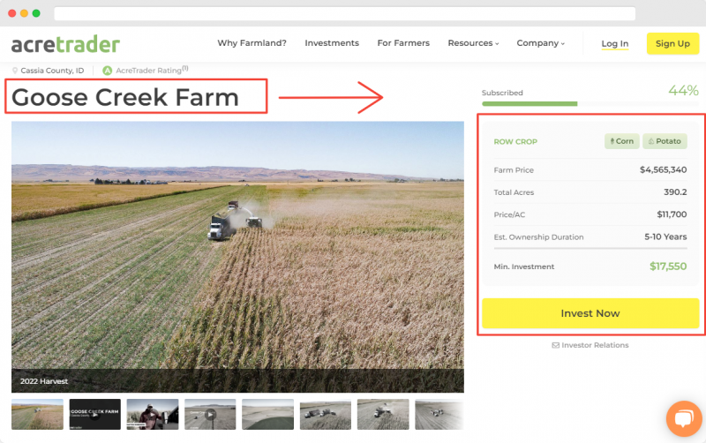Click the Cassia County, ID location text

pos(52,71)
